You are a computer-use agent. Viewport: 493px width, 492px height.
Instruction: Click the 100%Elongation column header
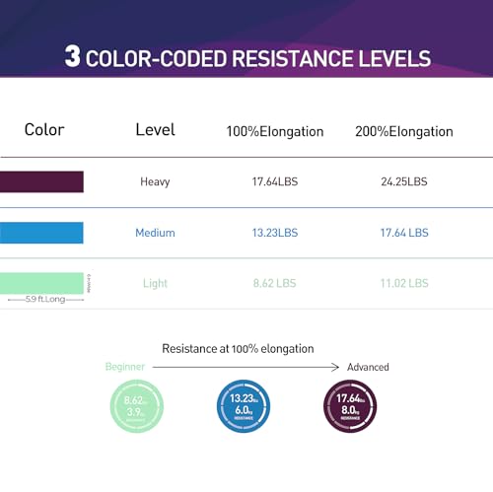275,132
